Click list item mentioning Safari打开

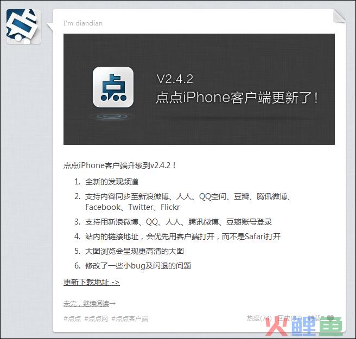tap(183, 236)
